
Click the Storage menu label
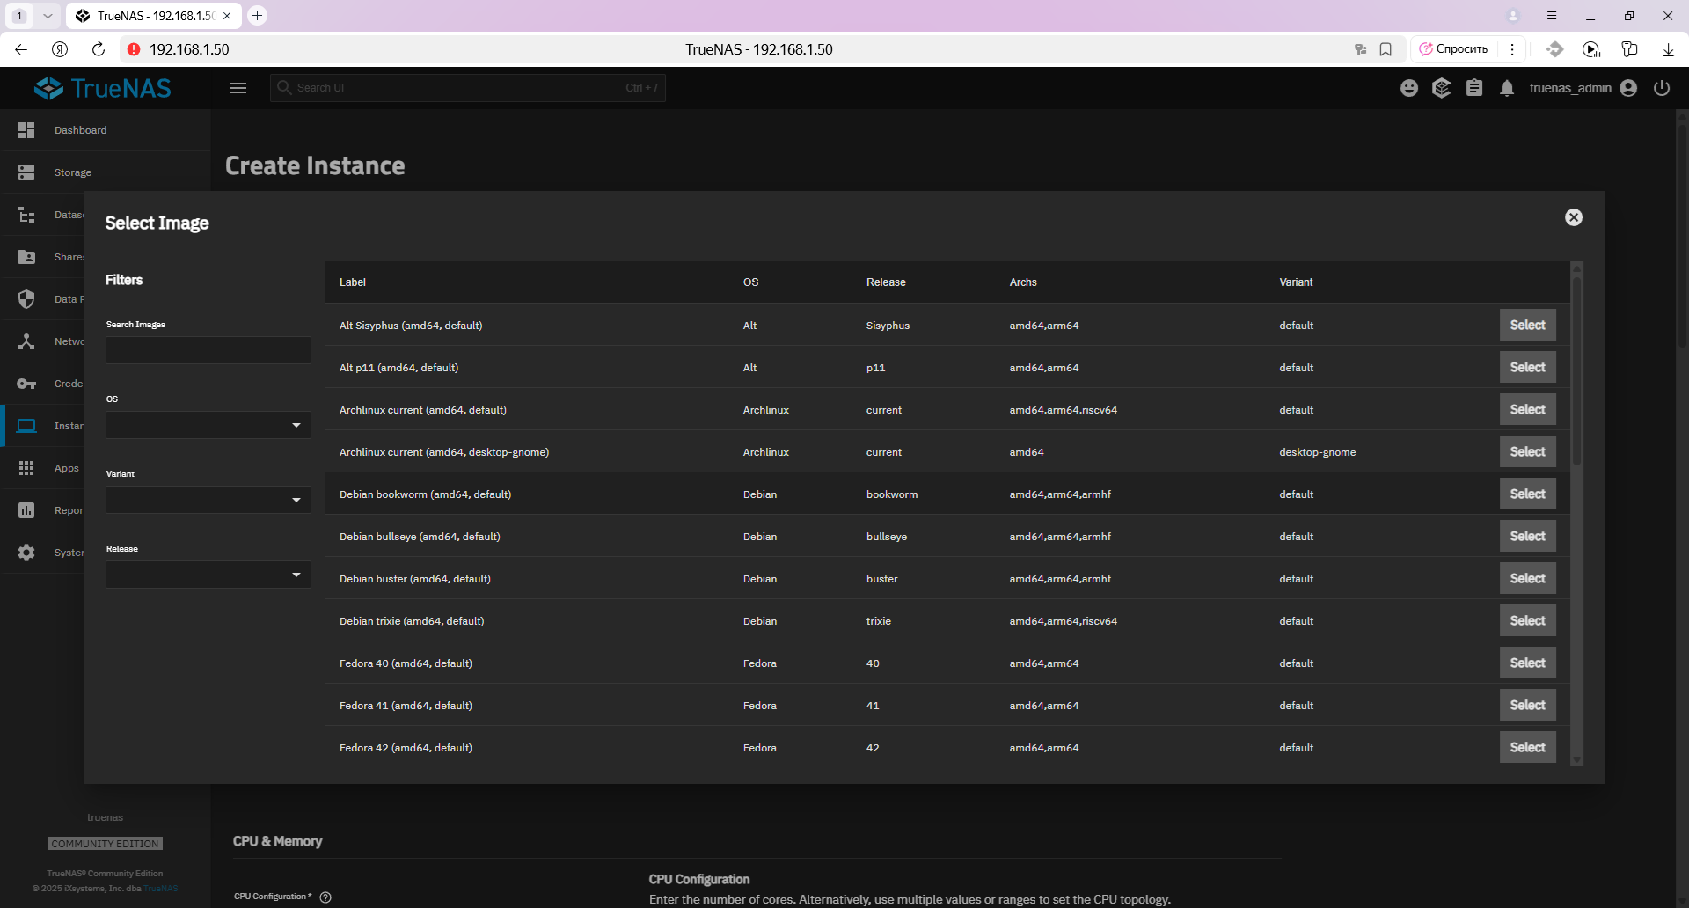click(73, 172)
